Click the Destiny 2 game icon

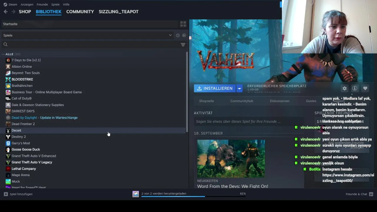8,137
